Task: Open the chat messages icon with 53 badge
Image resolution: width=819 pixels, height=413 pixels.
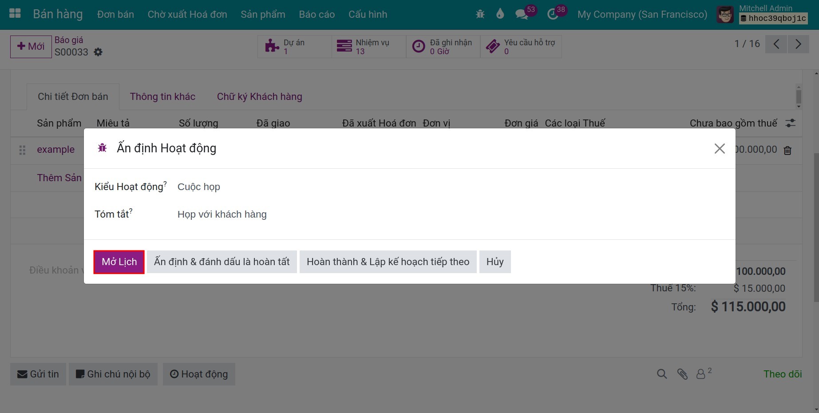Action: tap(522, 14)
